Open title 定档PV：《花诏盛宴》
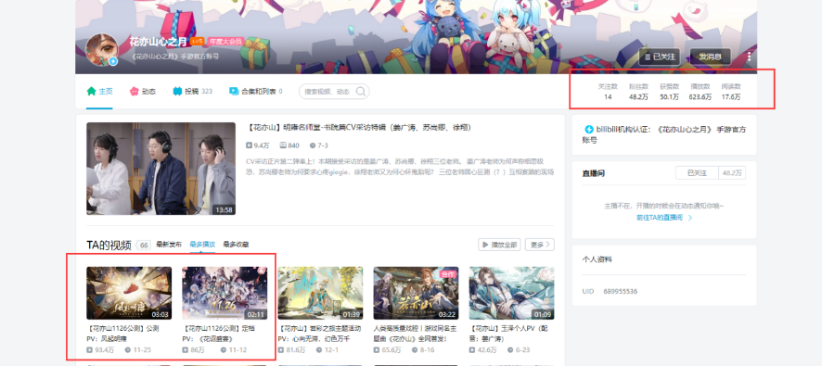 [x=219, y=334]
